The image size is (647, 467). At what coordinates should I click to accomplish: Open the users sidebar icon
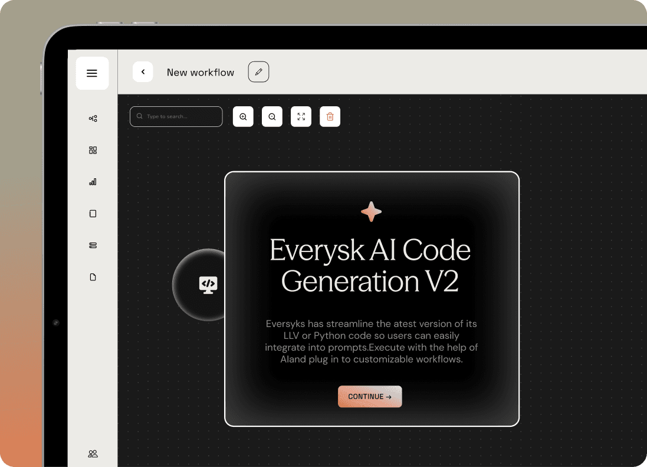(x=93, y=454)
